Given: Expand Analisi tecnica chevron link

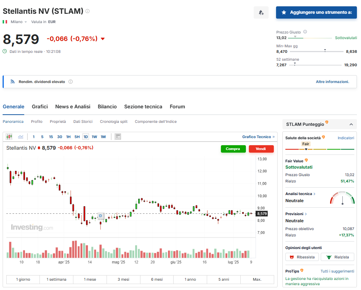Looking at the screenshot, I should pos(314,194).
